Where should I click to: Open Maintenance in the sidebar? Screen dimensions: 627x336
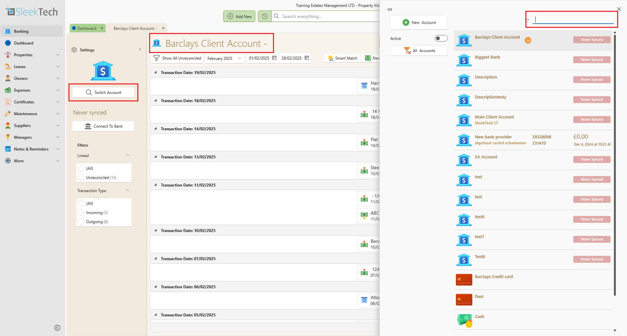point(32,114)
